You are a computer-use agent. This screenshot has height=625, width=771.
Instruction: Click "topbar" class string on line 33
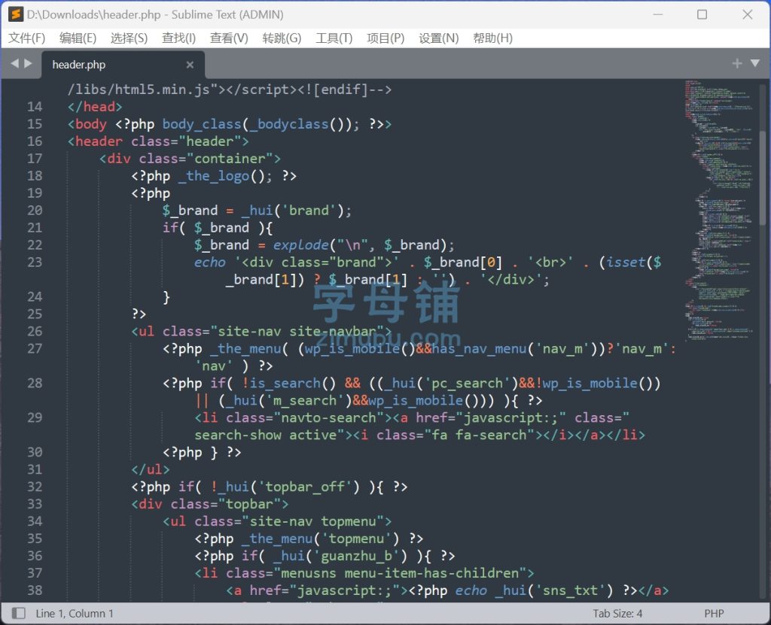point(249,504)
